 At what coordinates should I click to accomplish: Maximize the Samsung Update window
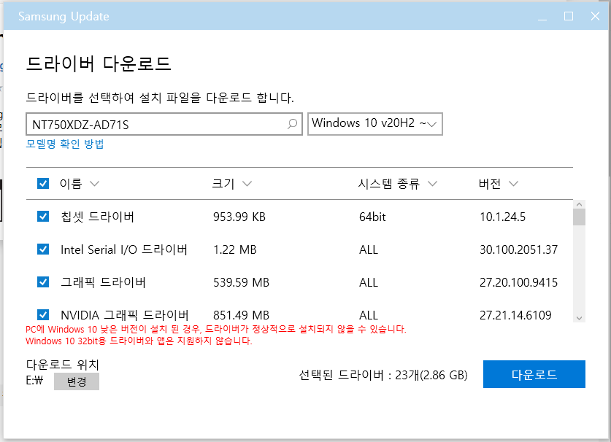[x=569, y=16]
